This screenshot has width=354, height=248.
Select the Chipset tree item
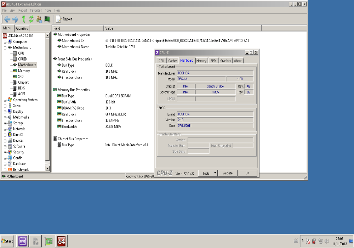23,83
